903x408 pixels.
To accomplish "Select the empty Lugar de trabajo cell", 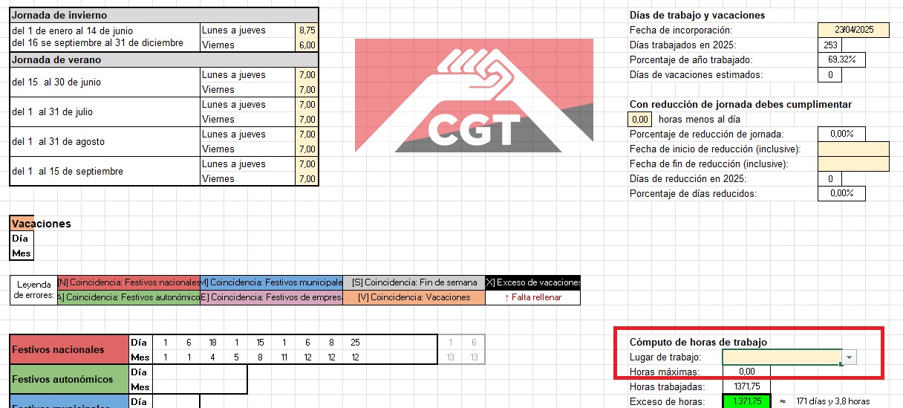I will 782,357.
